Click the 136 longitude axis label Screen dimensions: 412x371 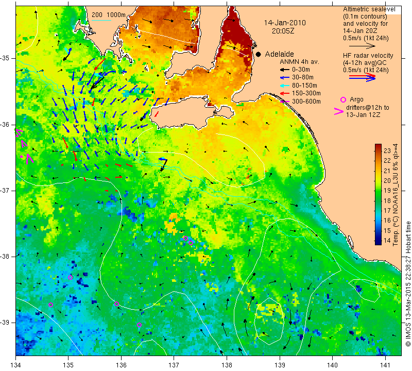(x=121, y=365)
